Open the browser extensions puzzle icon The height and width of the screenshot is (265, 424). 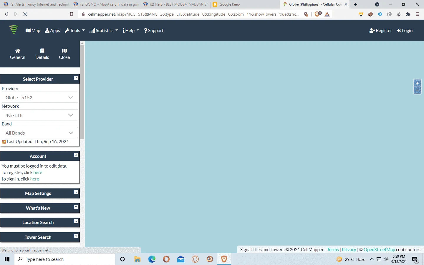408,14
